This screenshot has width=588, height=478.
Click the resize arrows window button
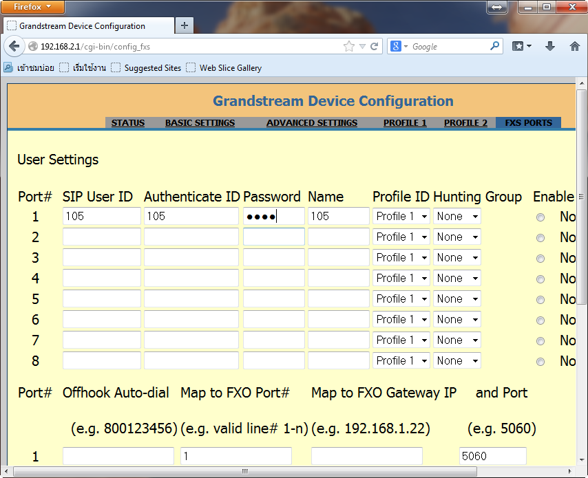496,7
